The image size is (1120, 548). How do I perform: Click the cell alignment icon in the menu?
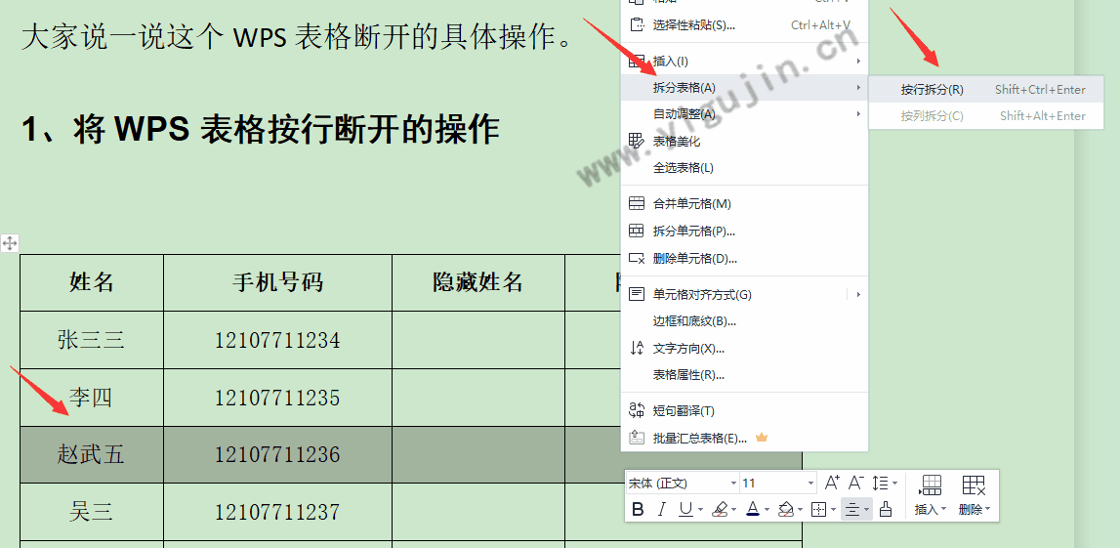click(x=636, y=294)
